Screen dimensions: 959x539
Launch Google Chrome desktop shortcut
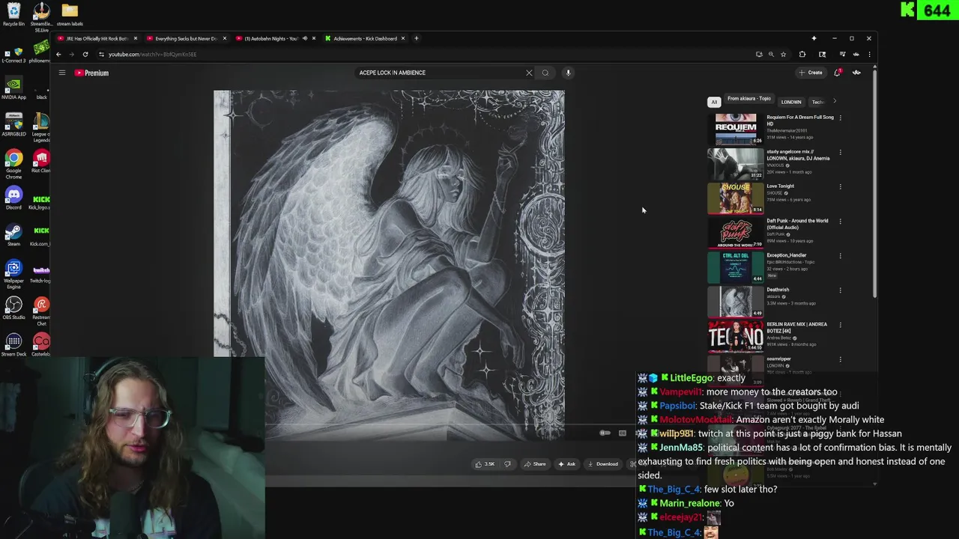pos(13,163)
